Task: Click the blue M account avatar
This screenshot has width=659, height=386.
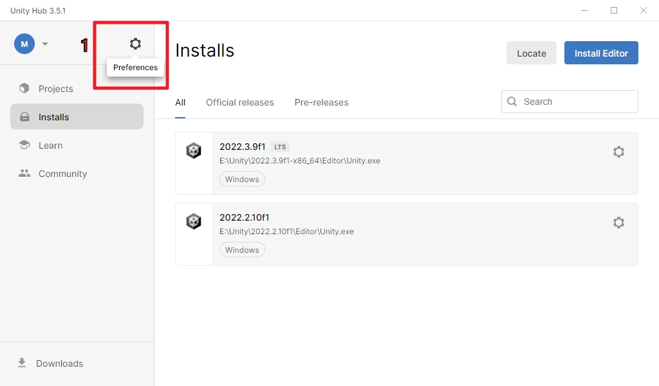Action: 24,44
